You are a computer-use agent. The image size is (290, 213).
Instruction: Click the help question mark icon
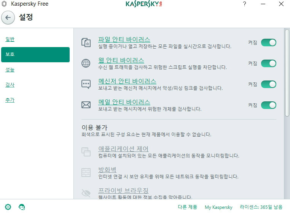(x=244, y=4)
